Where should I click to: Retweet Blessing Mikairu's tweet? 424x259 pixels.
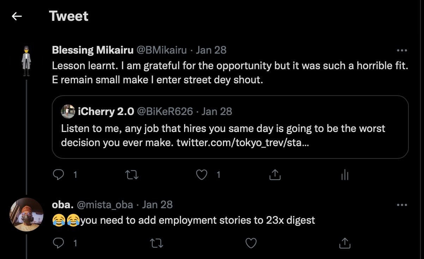click(132, 175)
